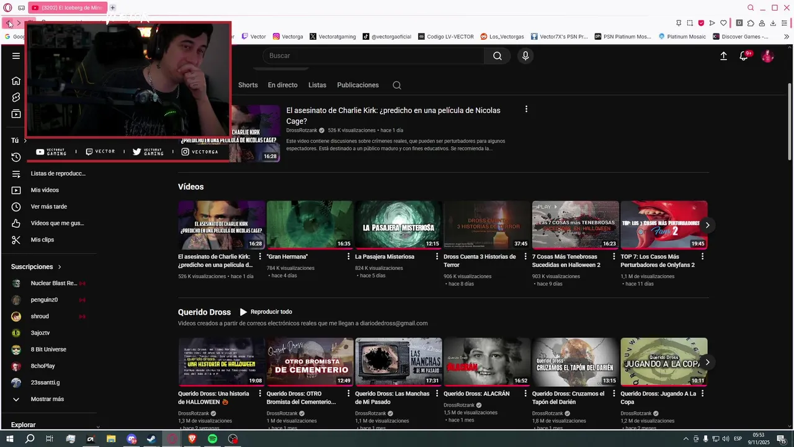Open options menu for La Pasajera Misteriosa
This screenshot has height=447, width=794.
pyautogui.click(x=437, y=256)
